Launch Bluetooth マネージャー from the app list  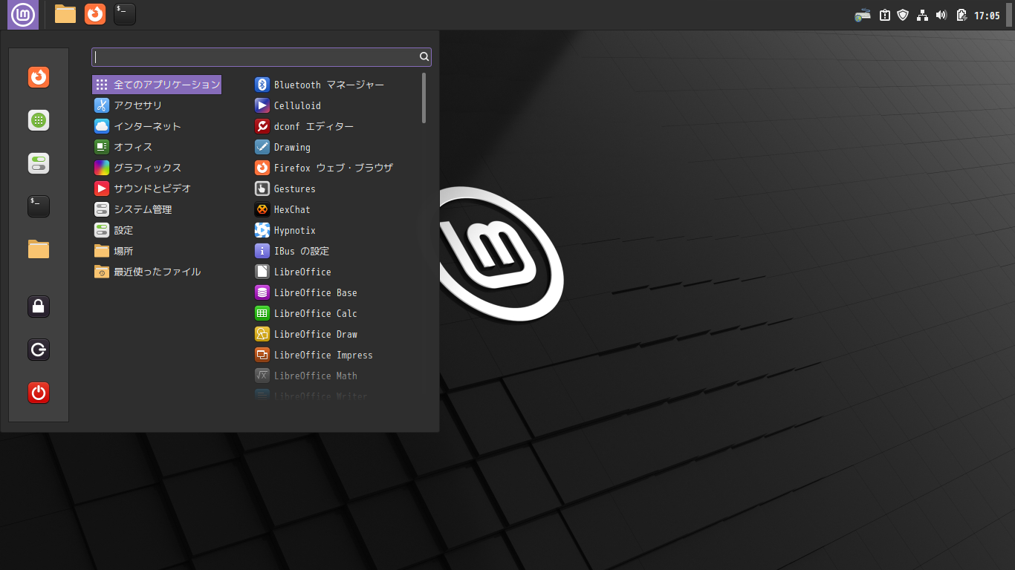(336, 85)
